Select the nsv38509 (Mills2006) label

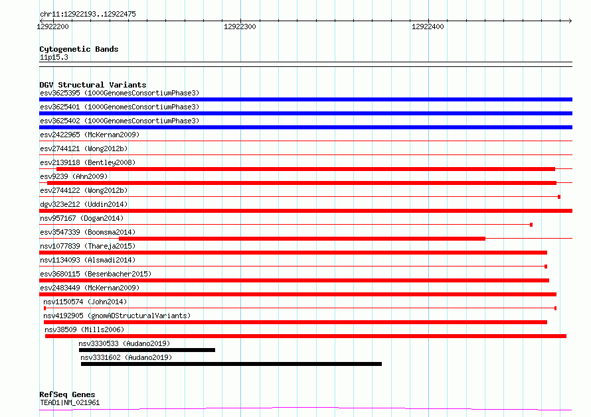click(84, 329)
